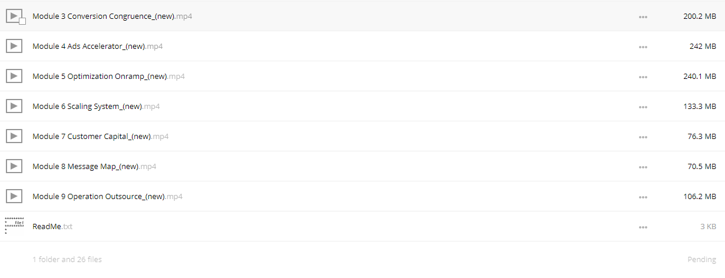Select the Module 7 row's 76.3 MB size cell

pyautogui.click(x=701, y=137)
